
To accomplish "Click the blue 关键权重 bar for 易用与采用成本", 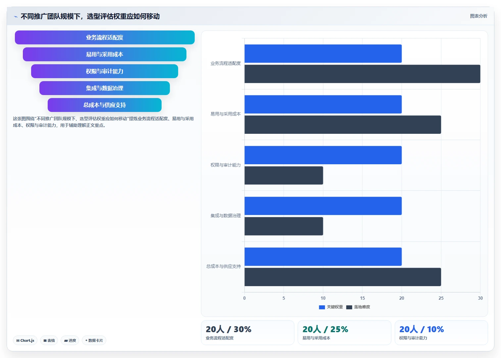I will click(323, 104).
